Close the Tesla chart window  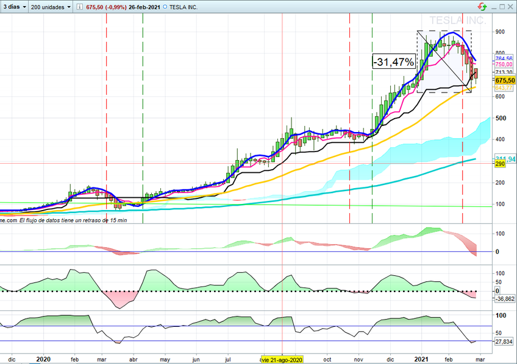coord(511,7)
